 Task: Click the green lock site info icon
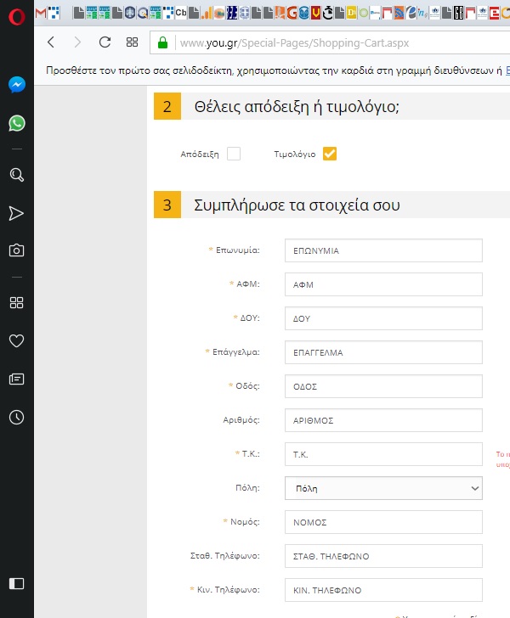point(162,42)
